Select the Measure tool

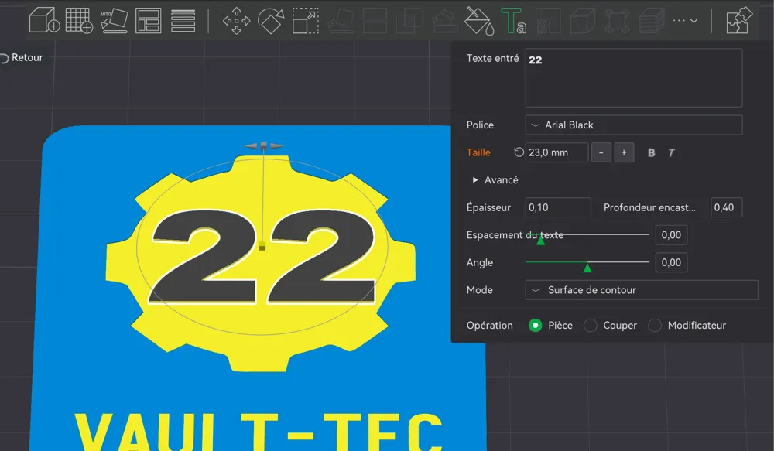[617, 21]
